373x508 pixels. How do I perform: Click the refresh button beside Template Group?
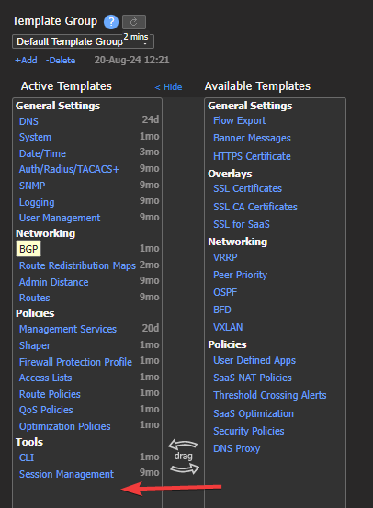click(x=134, y=22)
